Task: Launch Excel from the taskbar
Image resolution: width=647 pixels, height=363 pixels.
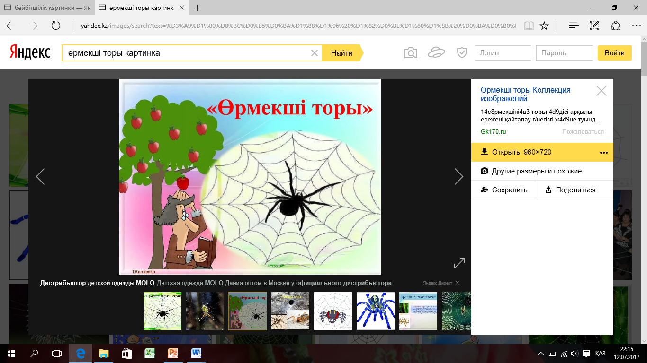Action: pos(149,353)
